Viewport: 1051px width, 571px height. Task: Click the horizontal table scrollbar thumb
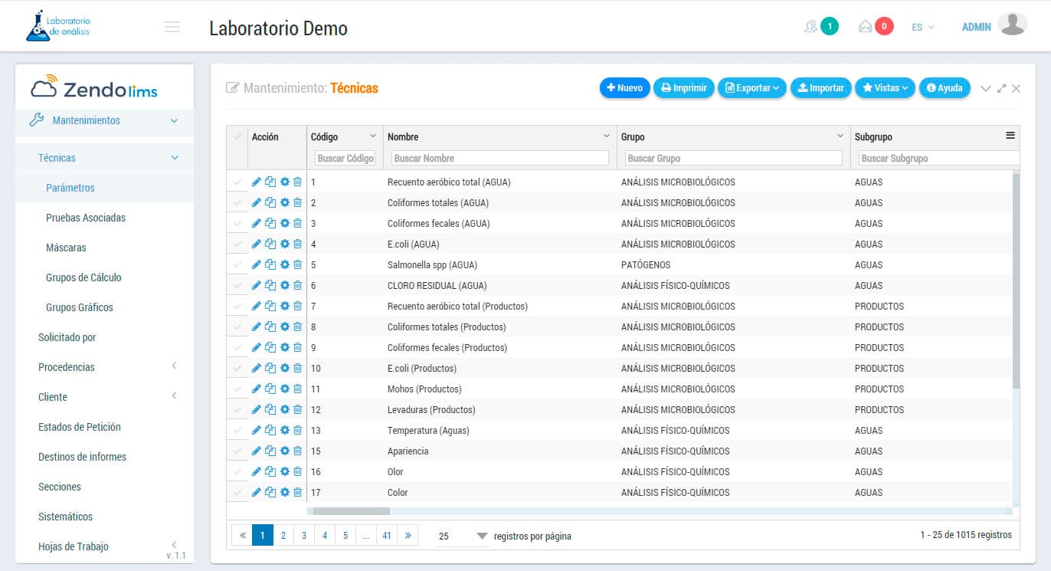352,511
